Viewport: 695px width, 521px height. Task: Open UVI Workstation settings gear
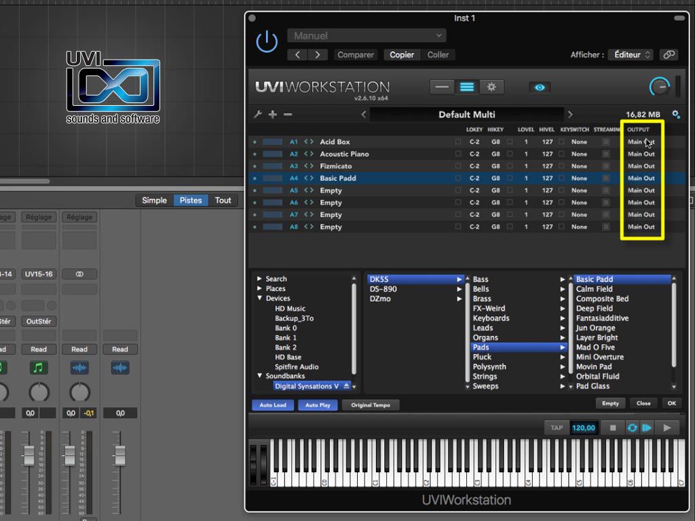click(x=491, y=87)
